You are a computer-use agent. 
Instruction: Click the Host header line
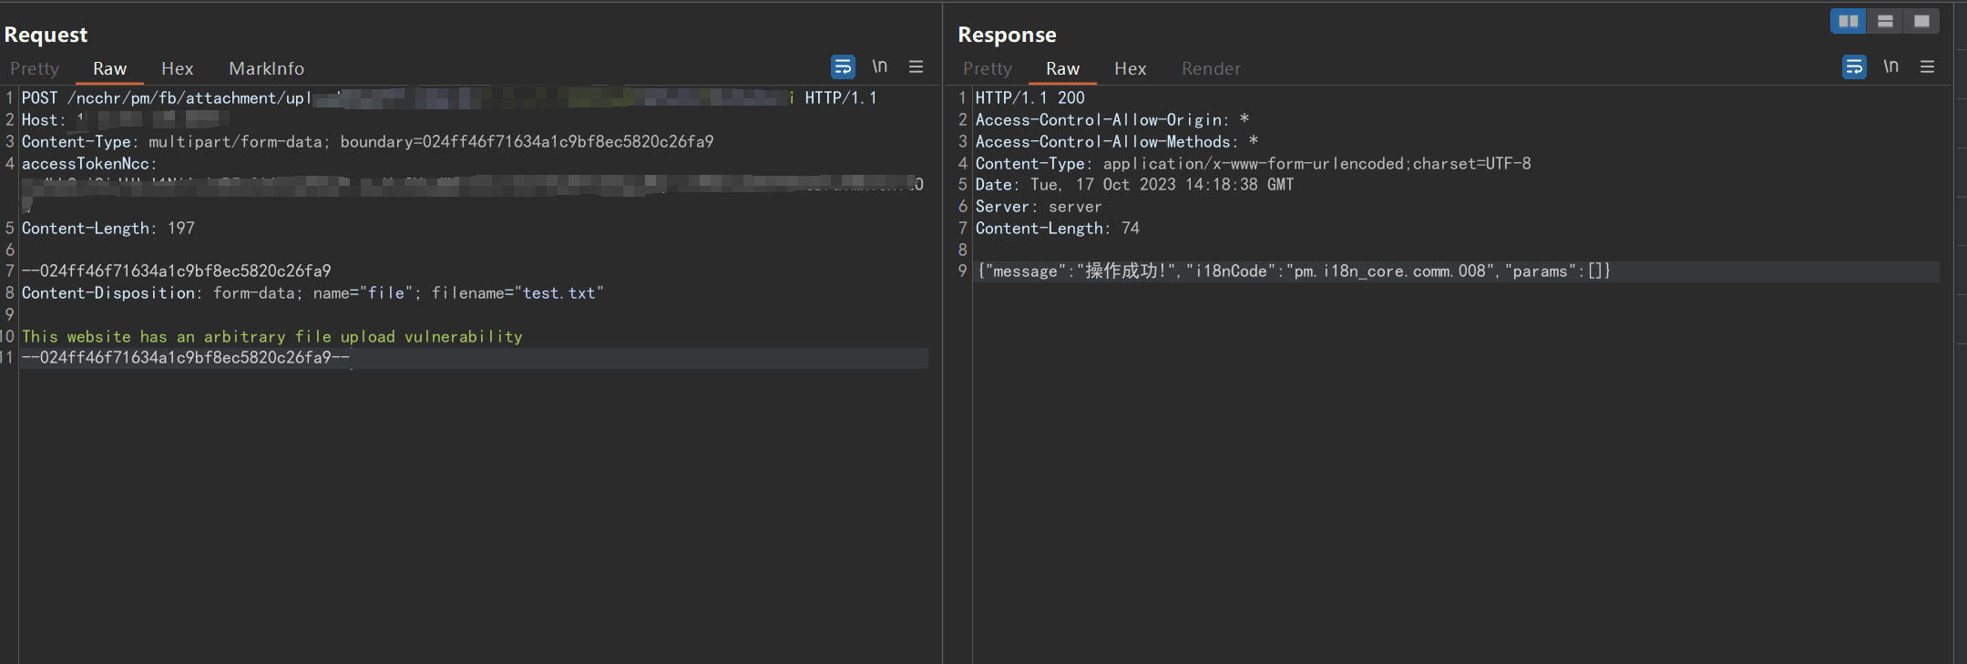tap(126, 119)
